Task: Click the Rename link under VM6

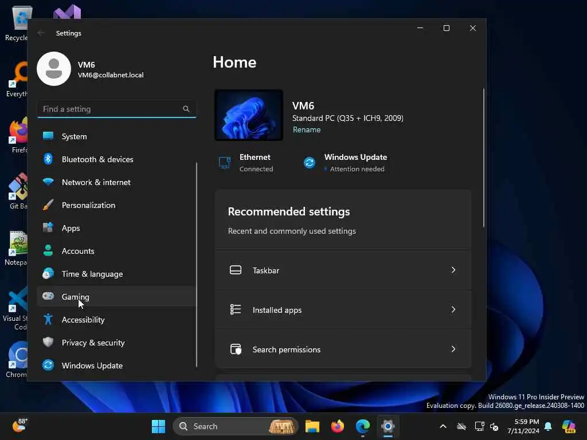Action: (307, 129)
